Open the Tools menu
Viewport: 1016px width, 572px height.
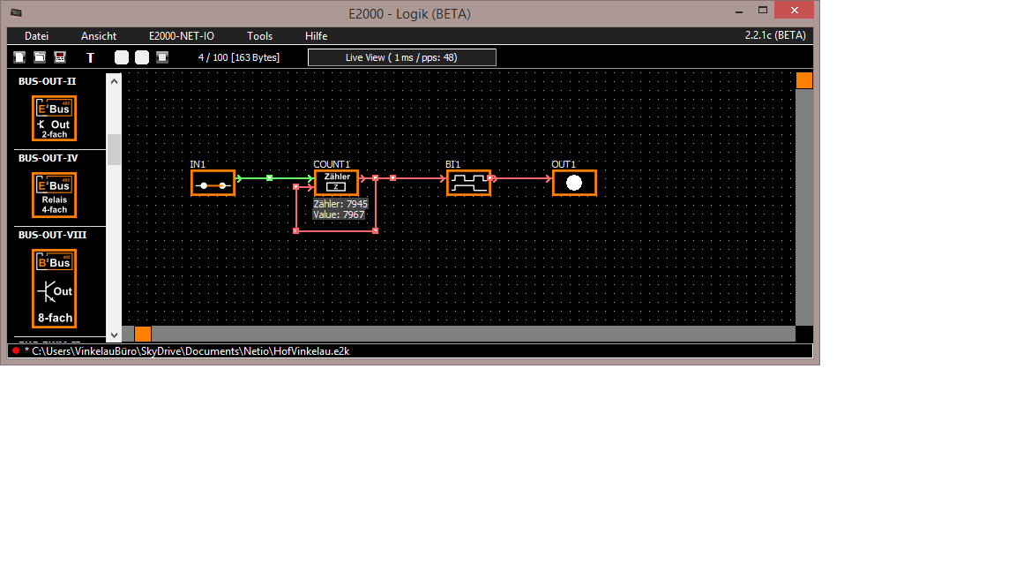[259, 35]
